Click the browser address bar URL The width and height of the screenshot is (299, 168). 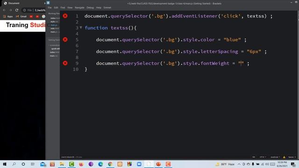(x=40, y=10)
